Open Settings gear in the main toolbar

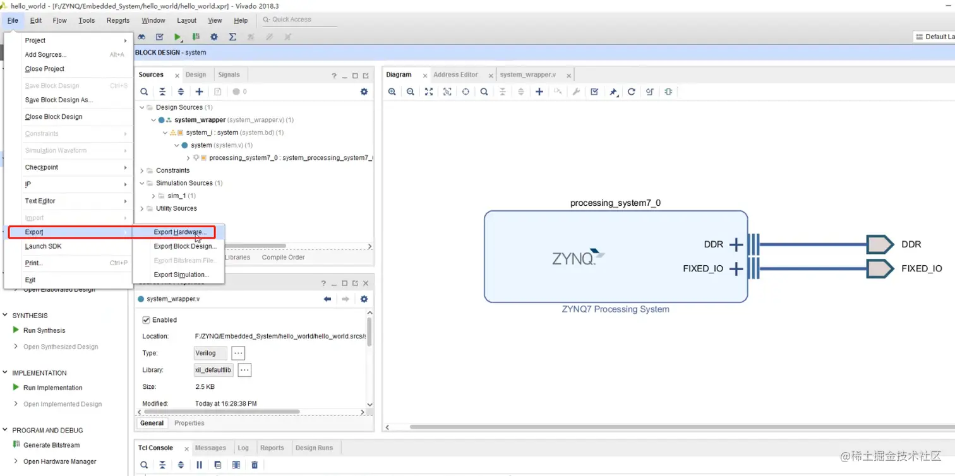click(x=214, y=37)
